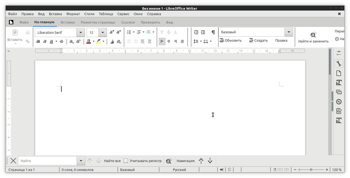Increase paragraph indent
350x178 pixels.
(196, 32)
